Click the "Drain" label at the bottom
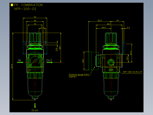The image size is (153, 115). (x=35, y=110)
